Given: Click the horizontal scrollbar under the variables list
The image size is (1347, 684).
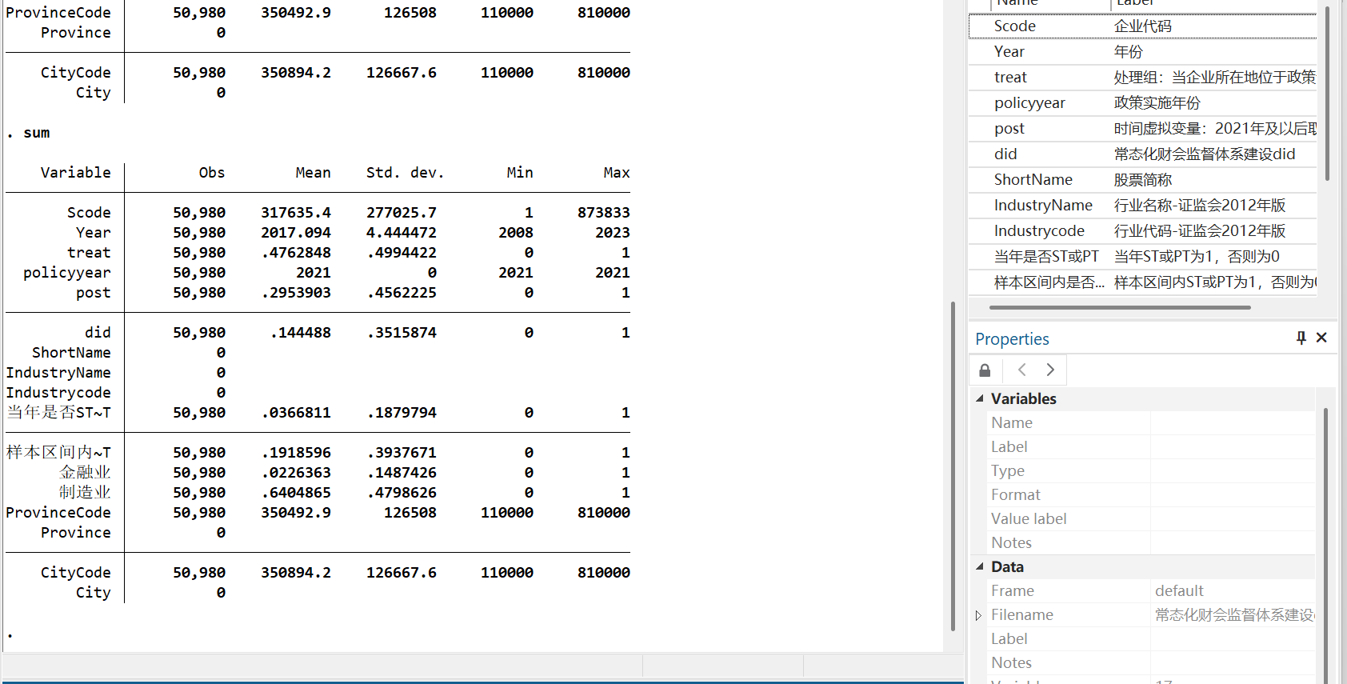Looking at the screenshot, I should click(x=1120, y=307).
